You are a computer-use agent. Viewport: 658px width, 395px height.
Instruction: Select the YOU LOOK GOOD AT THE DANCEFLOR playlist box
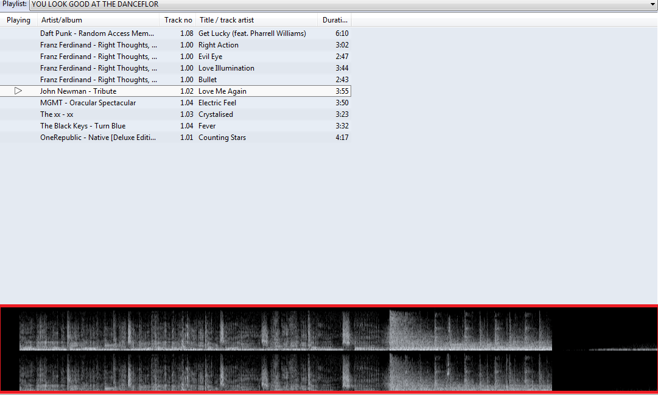click(343, 5)
